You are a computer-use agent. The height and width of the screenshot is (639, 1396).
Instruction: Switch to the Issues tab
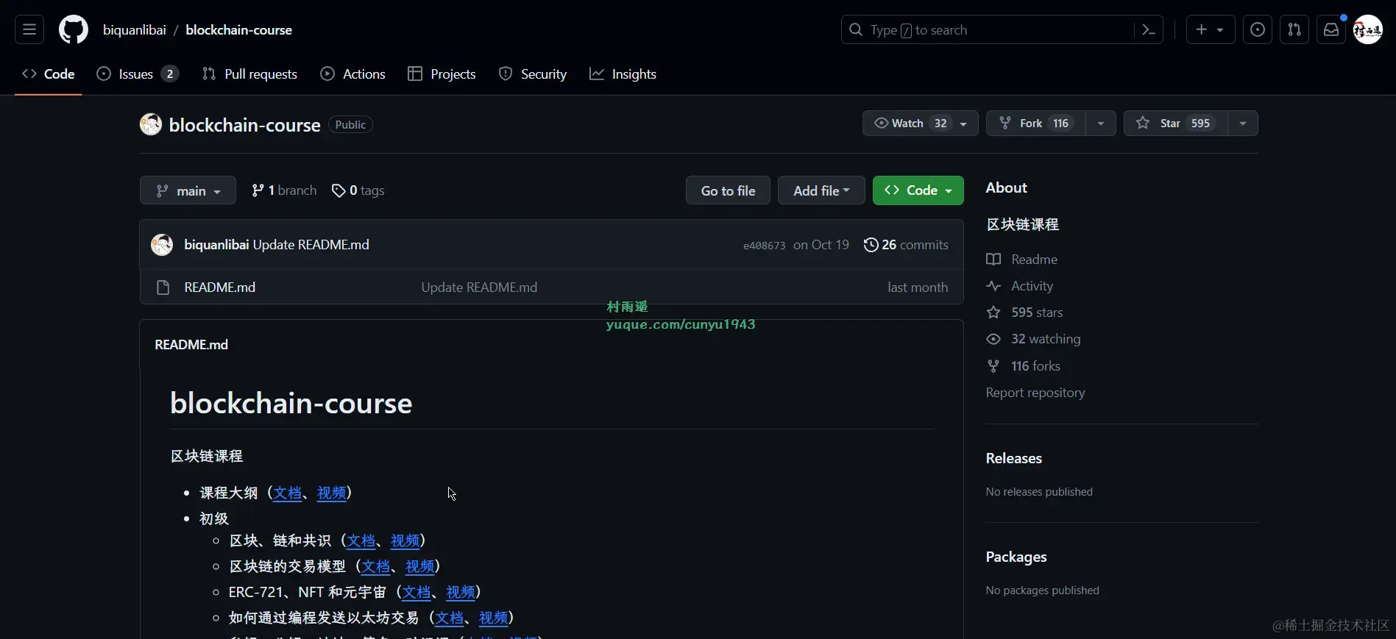pos(138,74)
